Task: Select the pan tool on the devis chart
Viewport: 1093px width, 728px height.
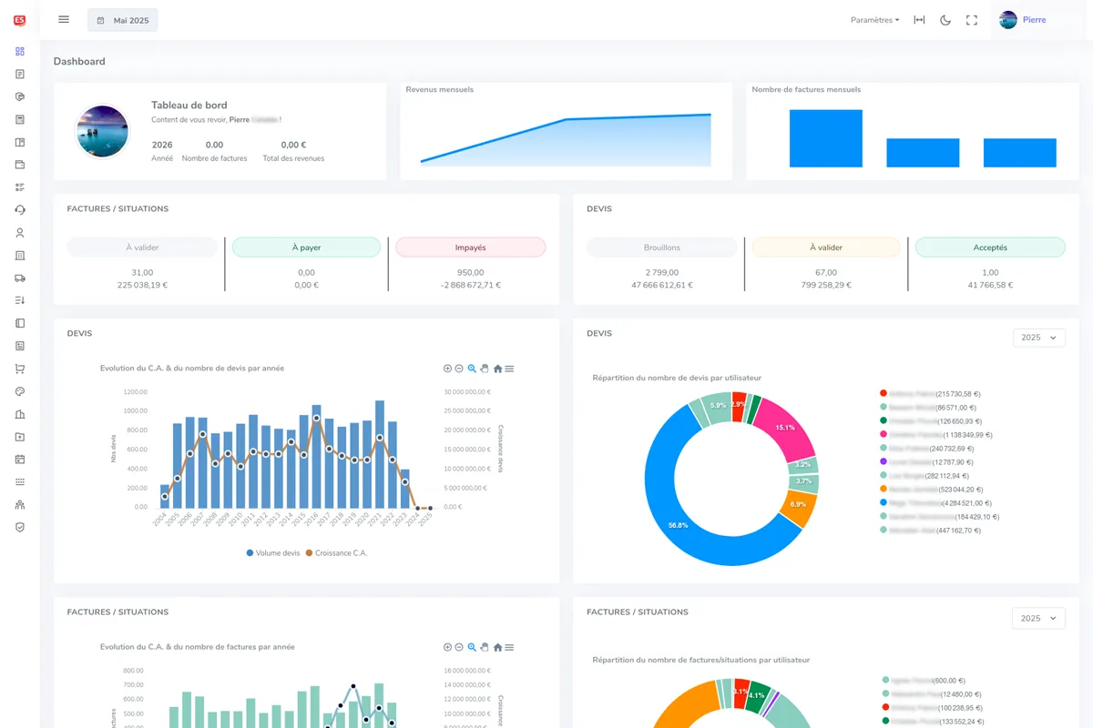Action: point(485,369)
